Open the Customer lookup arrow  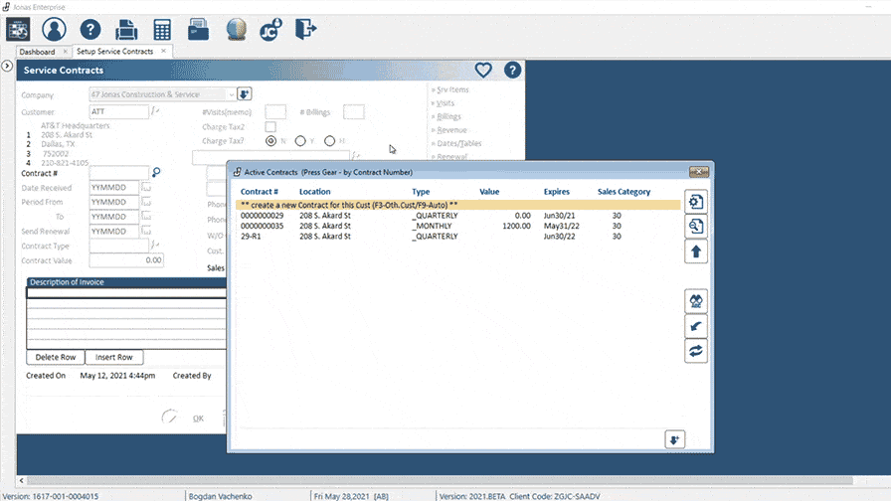(x=154, y=111)
